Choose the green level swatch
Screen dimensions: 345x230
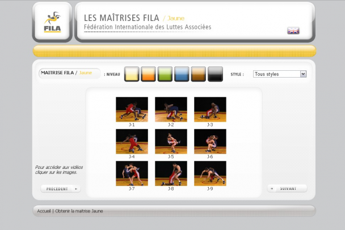(x=165, y=74)
